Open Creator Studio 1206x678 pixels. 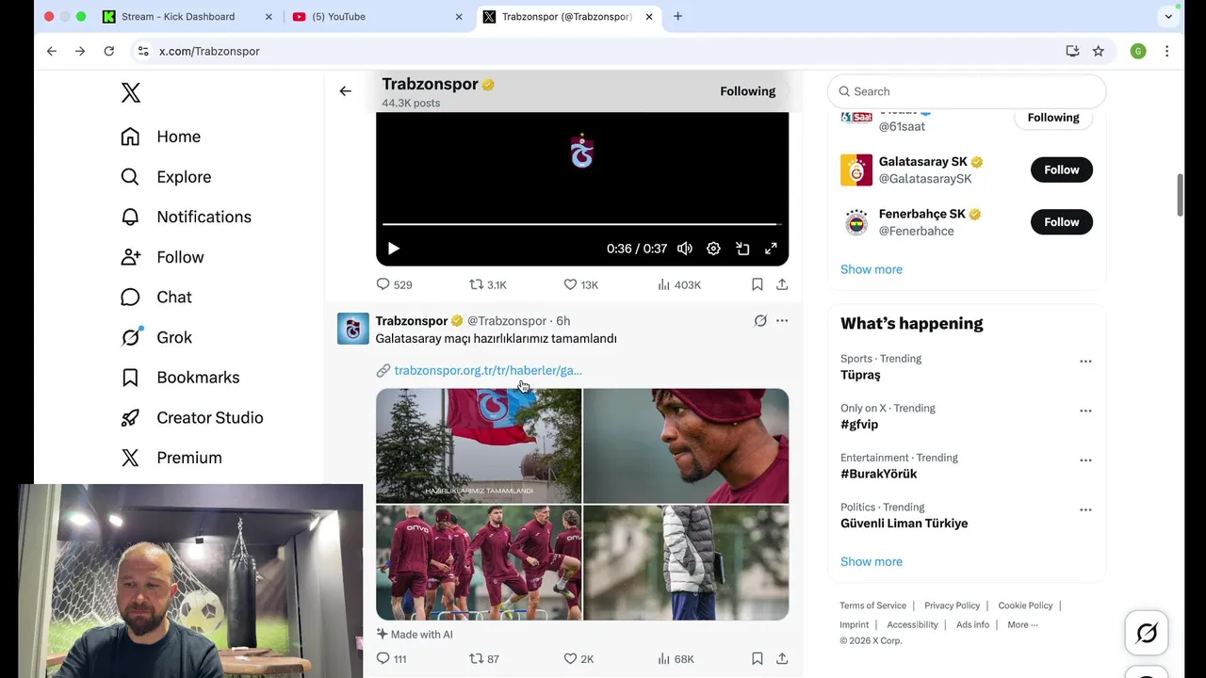[x=192, y=417]
